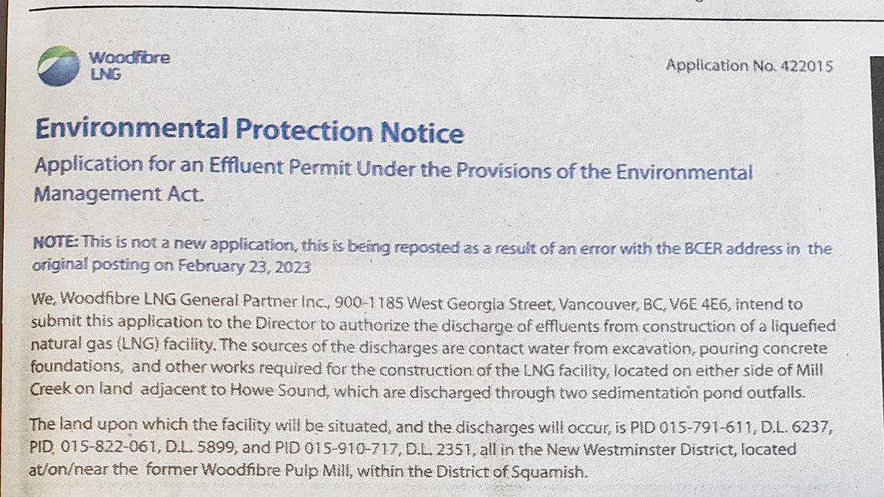Click the February 23, 2023 date
The image size is (884, 497).
[244, 266]
